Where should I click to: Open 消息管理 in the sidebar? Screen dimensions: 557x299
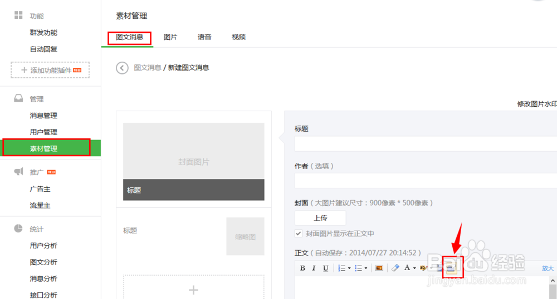coord(43,116)
